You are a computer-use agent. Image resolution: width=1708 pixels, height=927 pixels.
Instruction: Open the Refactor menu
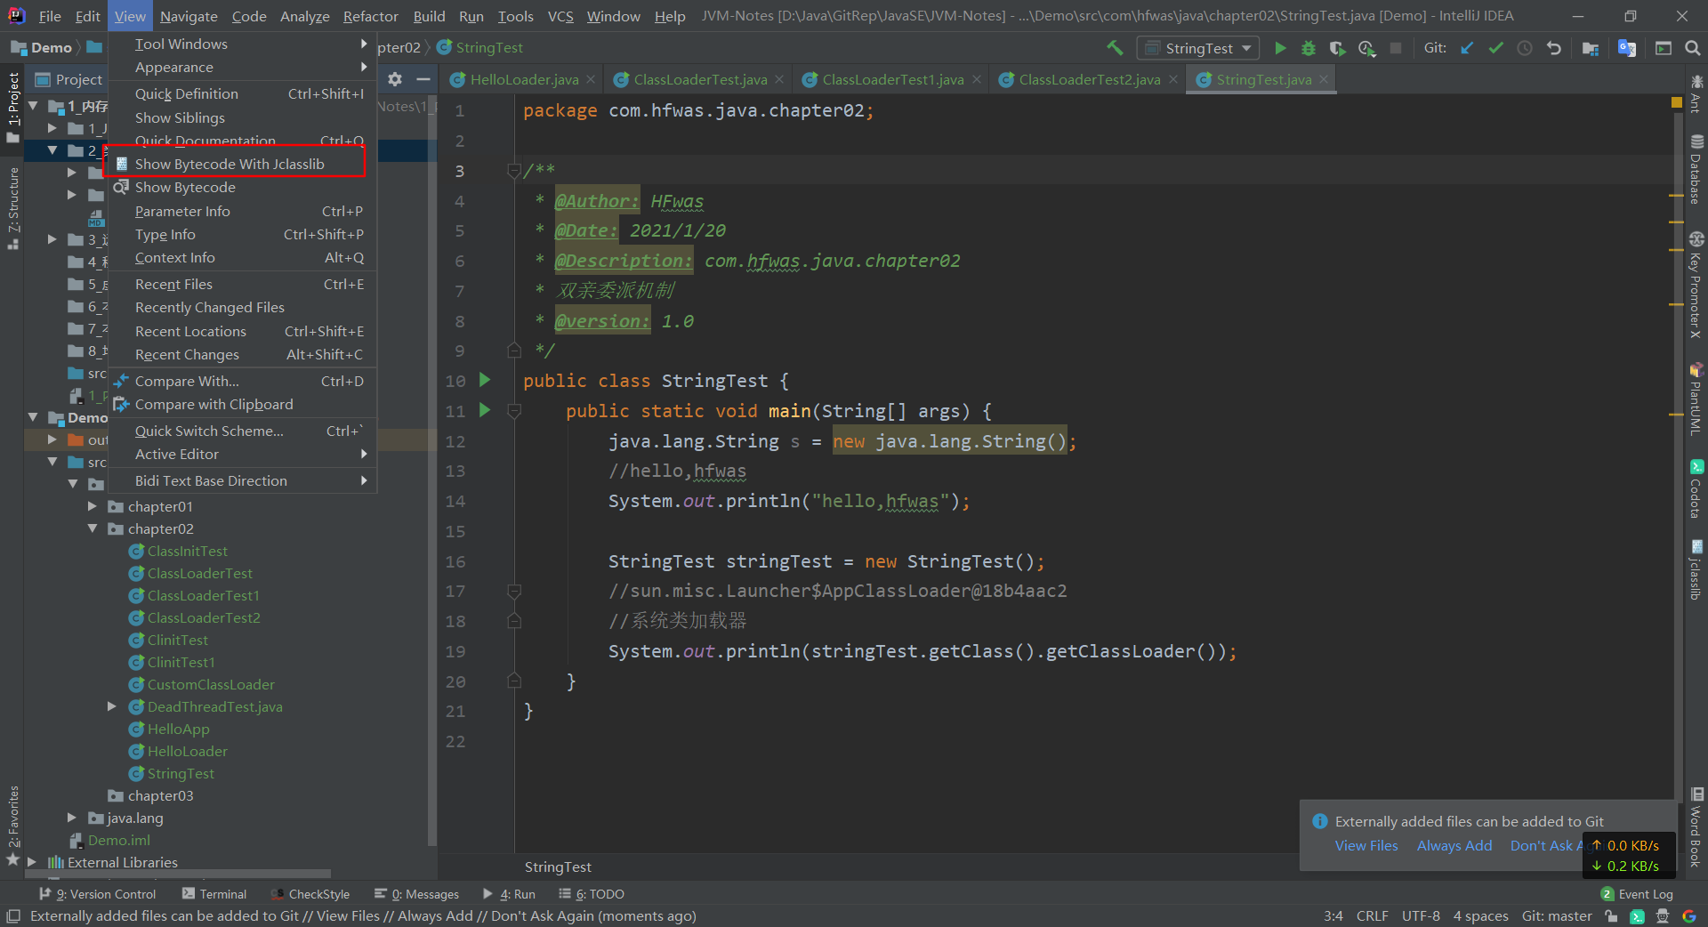pos(370,16)
